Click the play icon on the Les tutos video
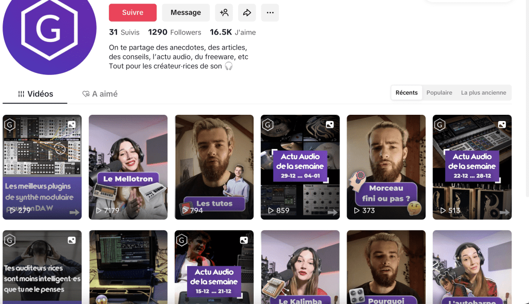Screen dimensions: 529x304 click(x=184, y=210)
